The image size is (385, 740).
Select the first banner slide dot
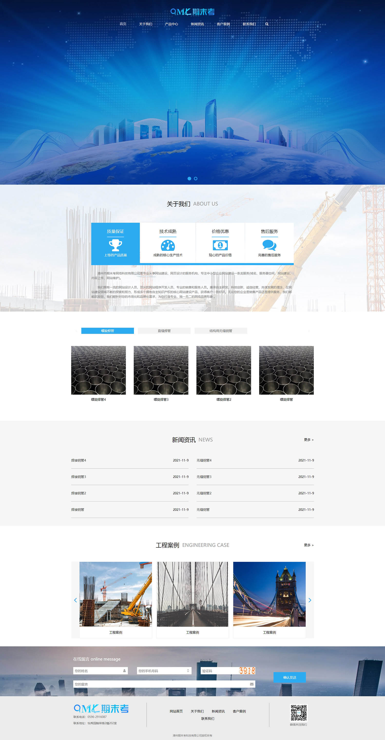coord(189,179)
